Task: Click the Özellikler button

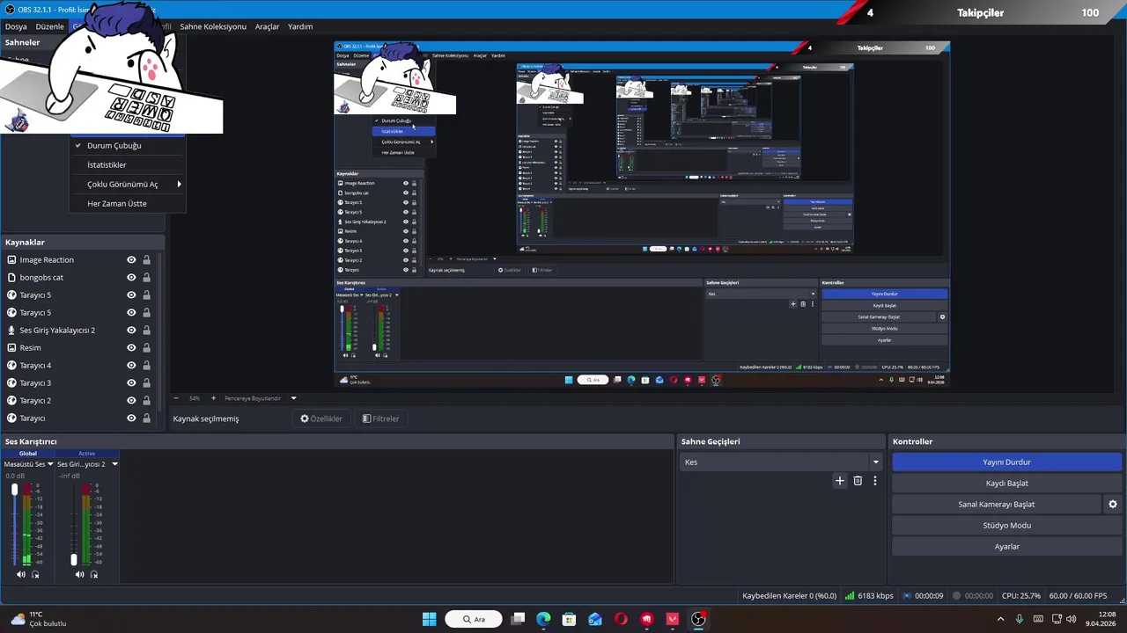Action: [x=321, y=418]
